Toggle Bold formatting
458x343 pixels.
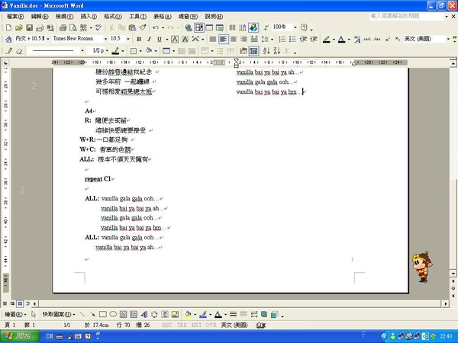[138, 39]
